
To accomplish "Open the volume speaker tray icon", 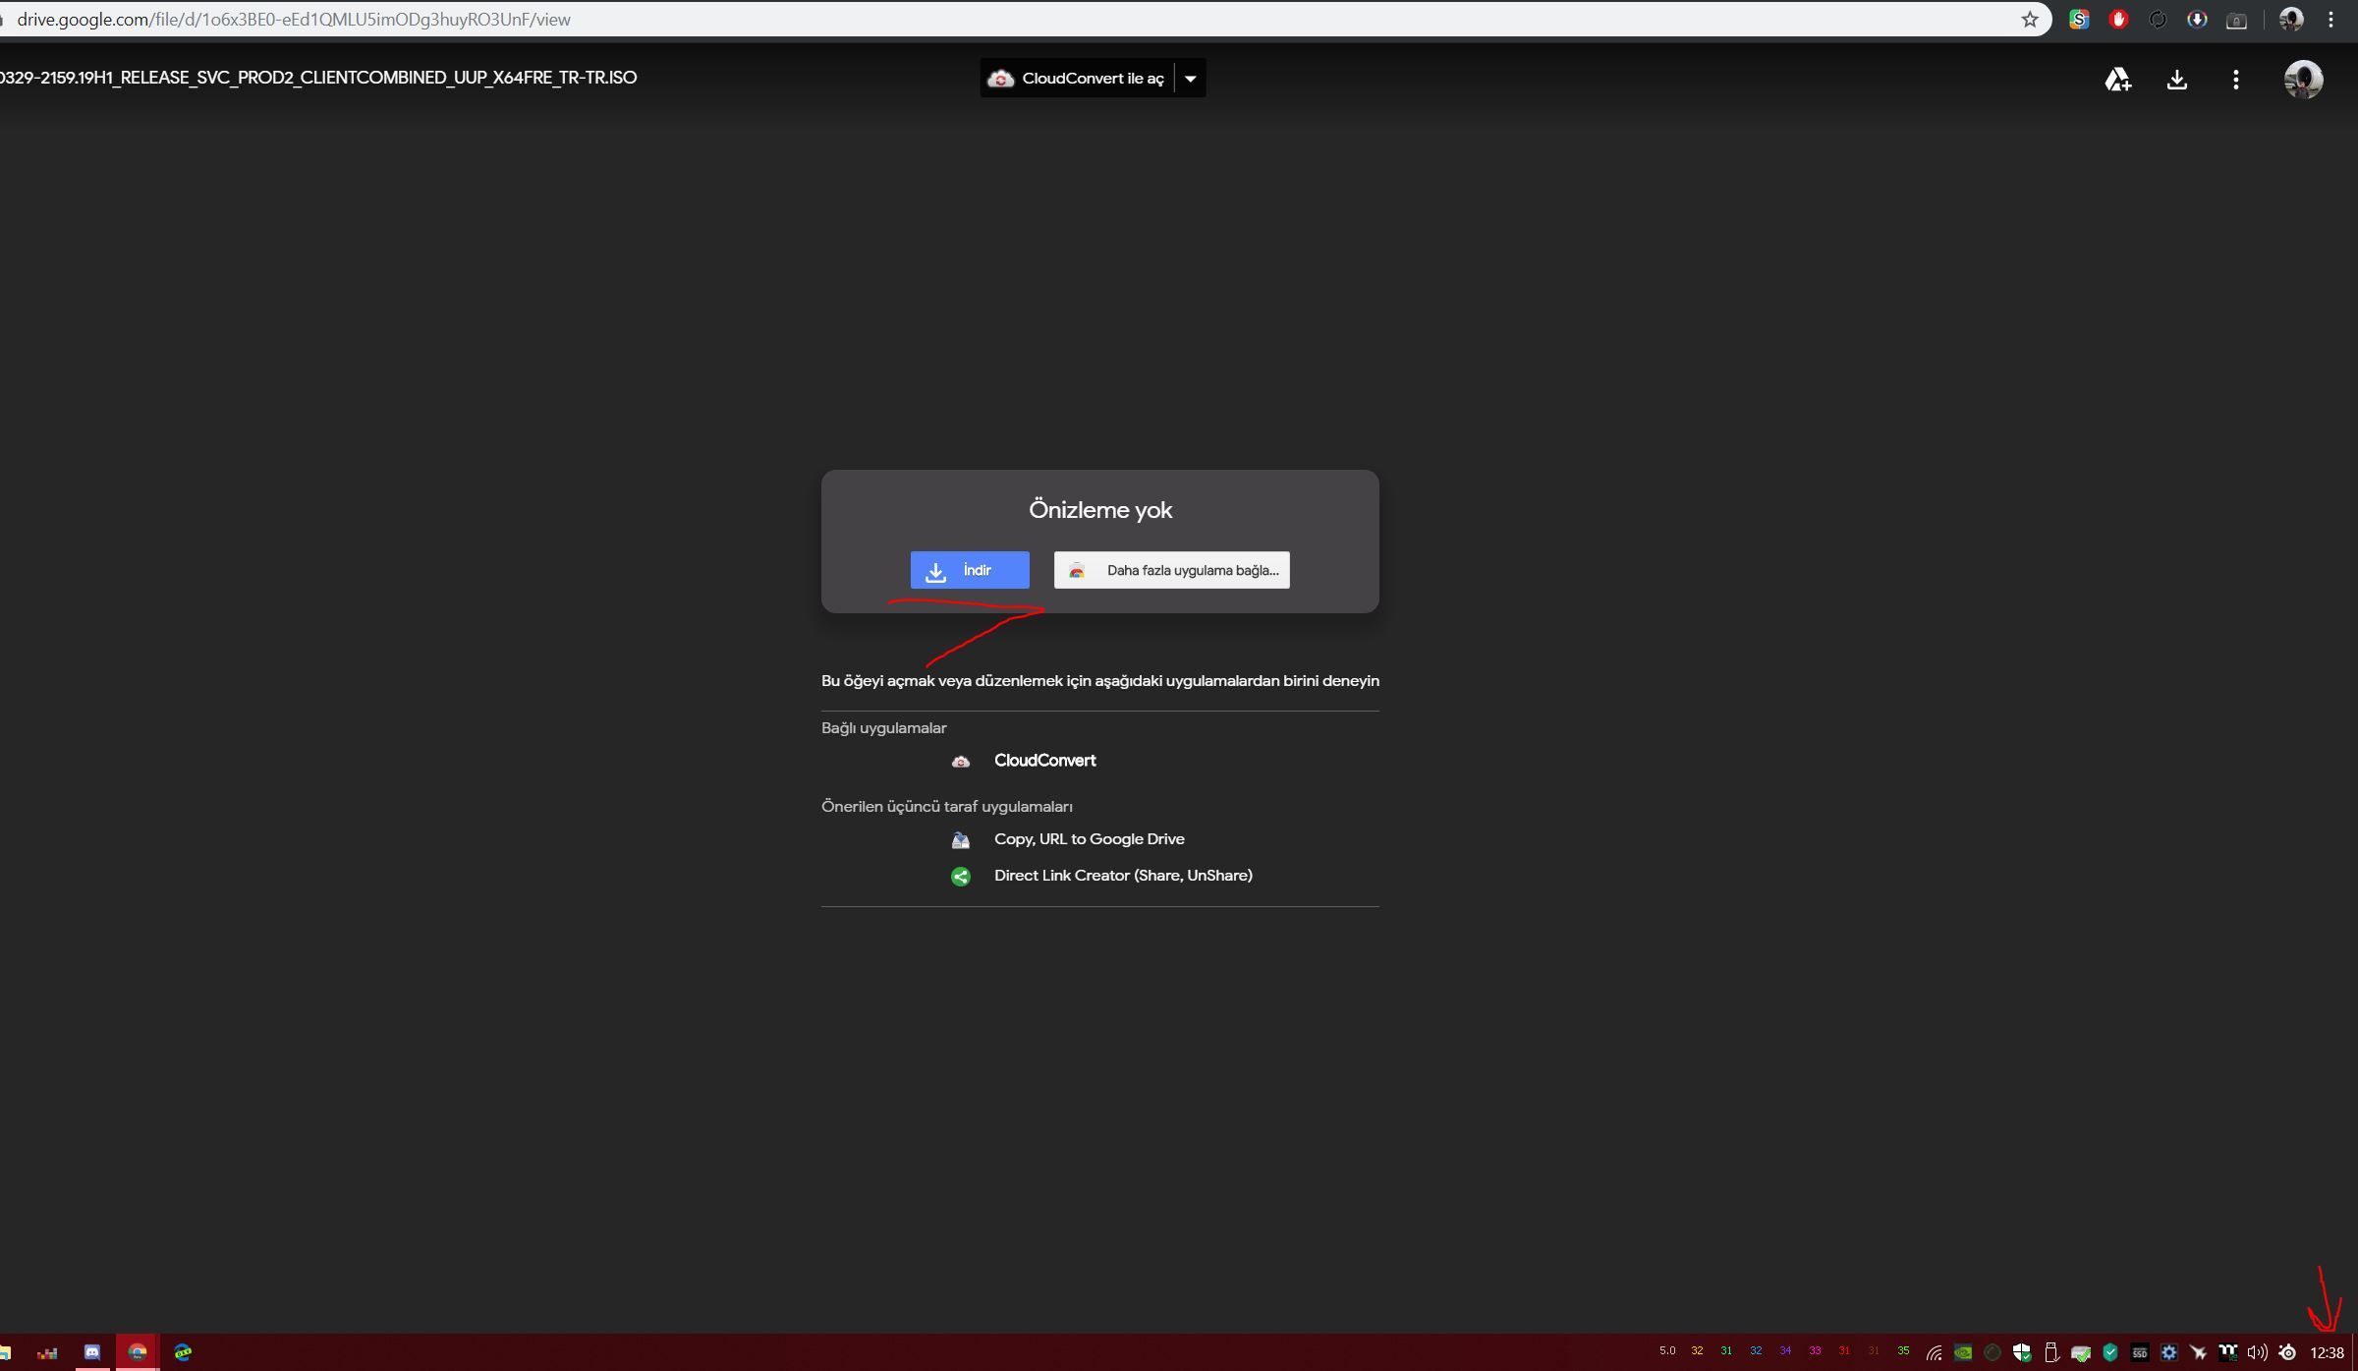I will click(x=2257, y=1352).
